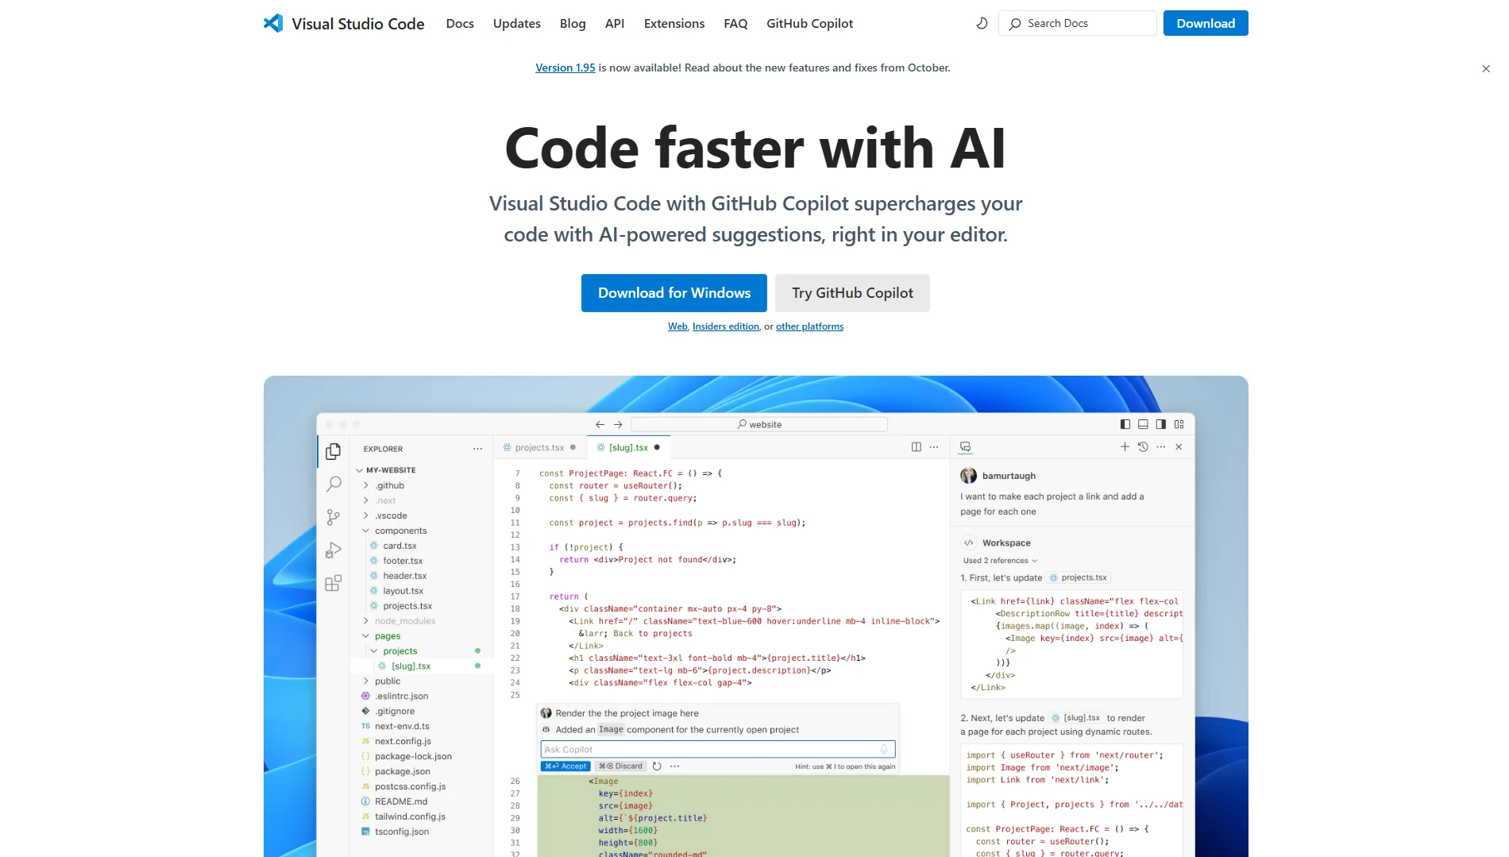Image resolution: width=1509 pixels, height=857 pixels.
Task: Click the Search Docs magnifier icon
Action: coord(1015,24)
